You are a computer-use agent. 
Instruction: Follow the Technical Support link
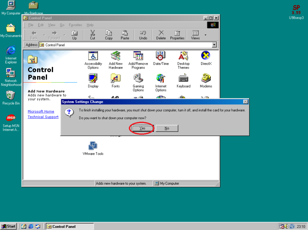[x=43, y=117]
